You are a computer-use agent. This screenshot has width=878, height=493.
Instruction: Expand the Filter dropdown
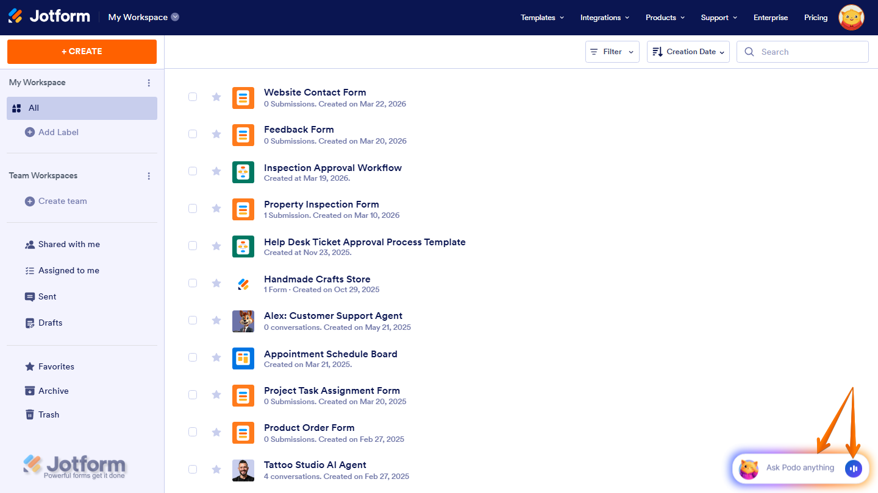612,52
